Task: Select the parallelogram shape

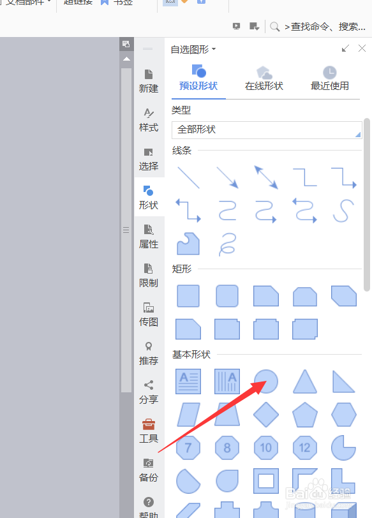Action: (x=188, y=415)
